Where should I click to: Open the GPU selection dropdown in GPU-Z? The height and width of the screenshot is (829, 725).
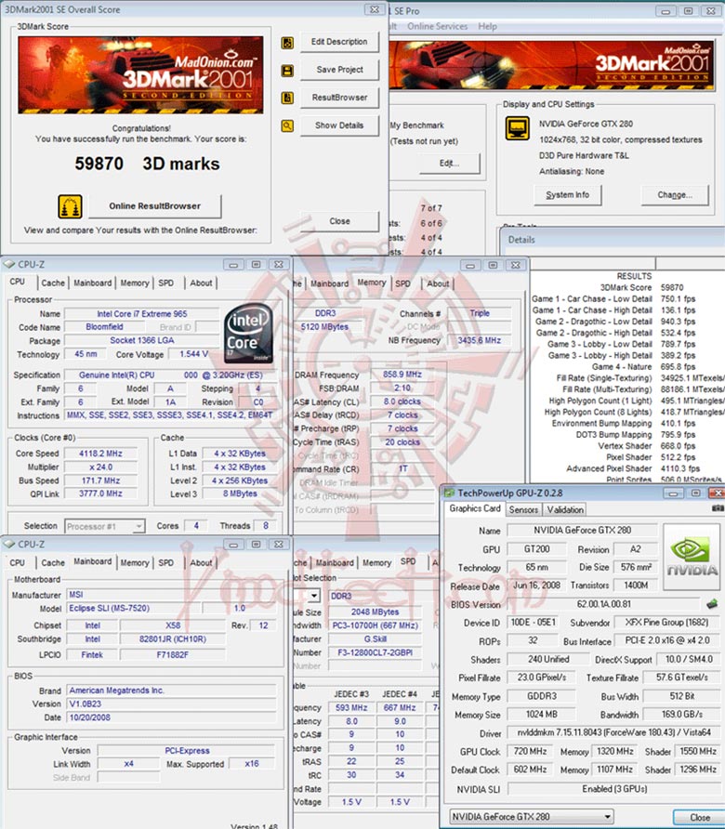click(532, 817)
